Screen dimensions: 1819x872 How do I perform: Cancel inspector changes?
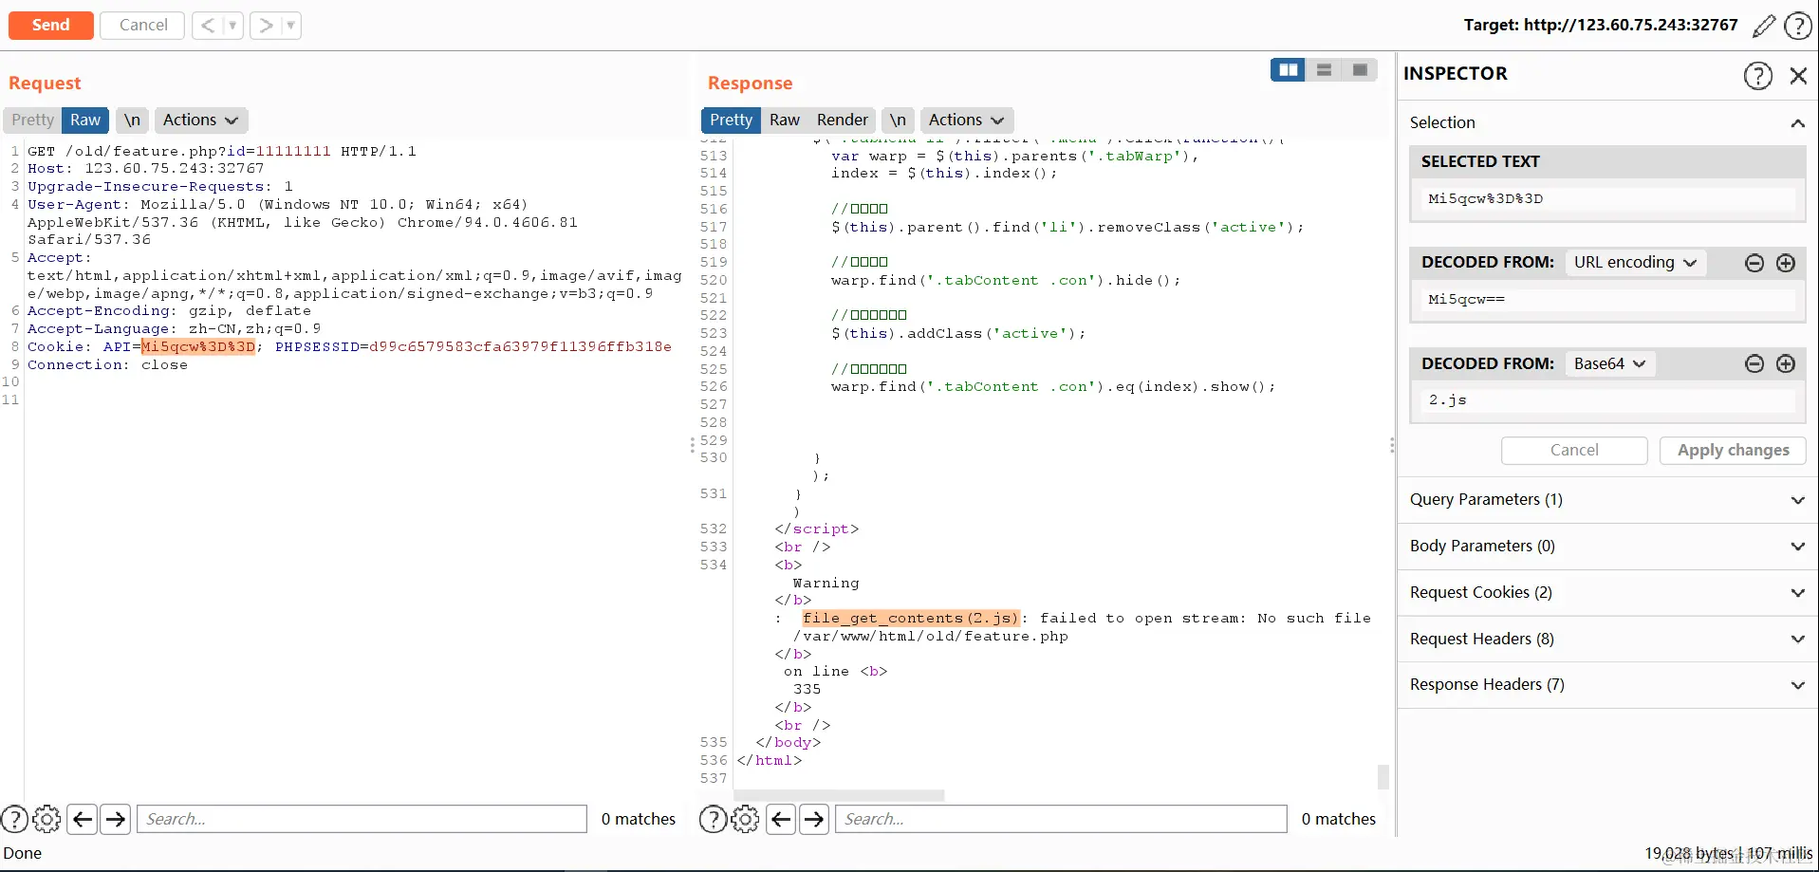tap(1574, 451)
